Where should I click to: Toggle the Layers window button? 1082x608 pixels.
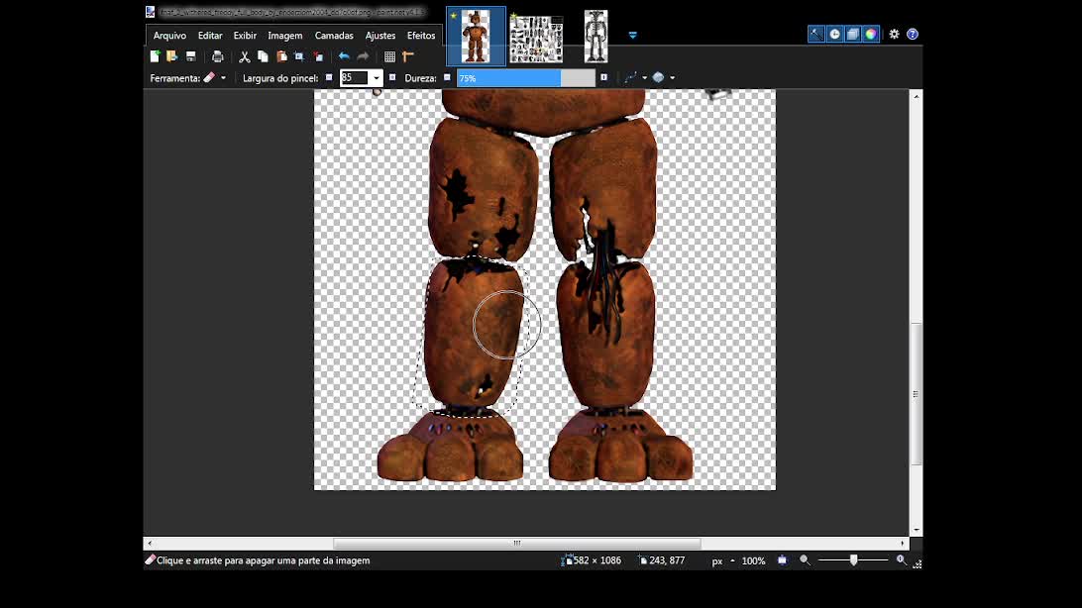click(x=853, y=34)
